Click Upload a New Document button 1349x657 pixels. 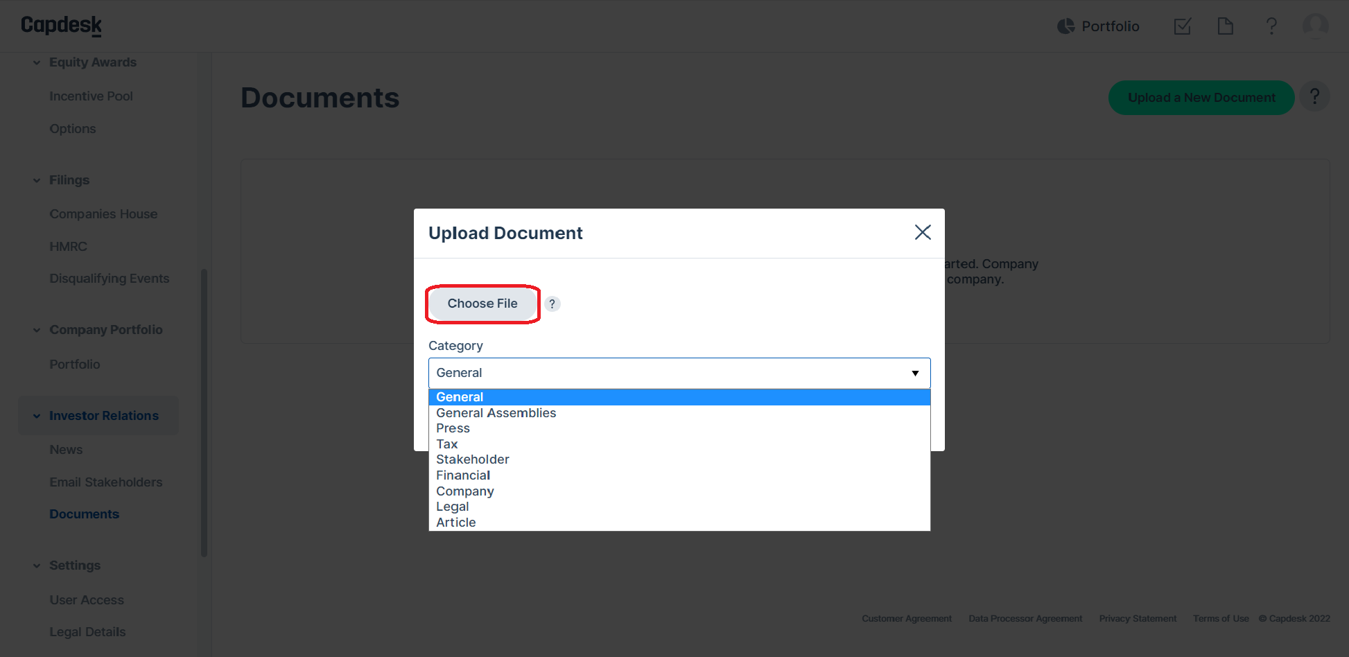tap(1201, 98)
